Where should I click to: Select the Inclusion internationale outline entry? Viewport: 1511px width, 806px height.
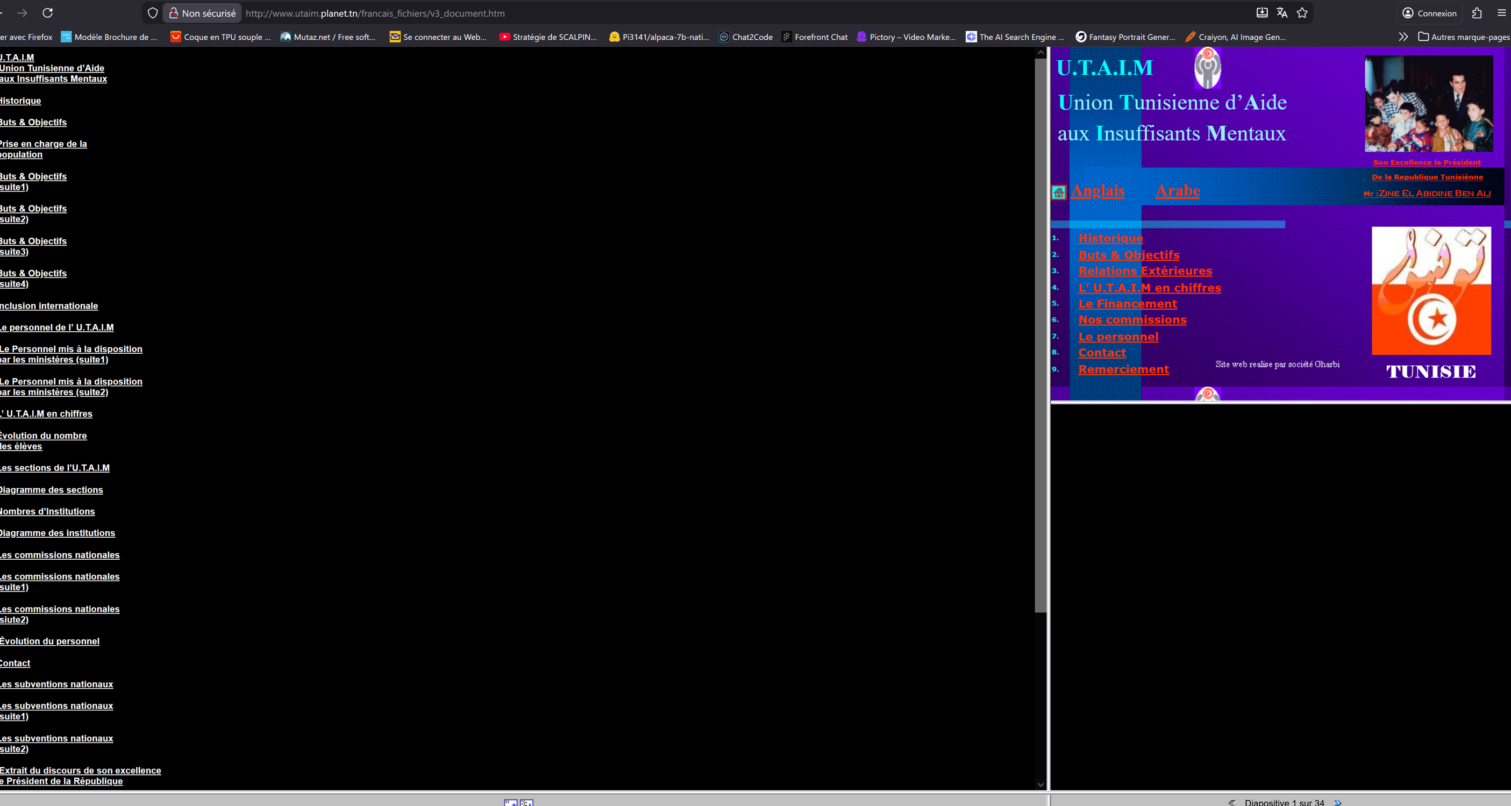pyautogui.click(x=49, y=305)
